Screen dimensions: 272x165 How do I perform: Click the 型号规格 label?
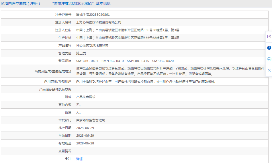[x=65, y=61]
